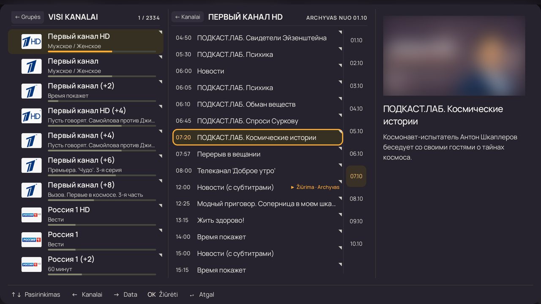Select the highlighted date 07.10
The height and width of the screenshot is (304, 541).
coord(356,176)
